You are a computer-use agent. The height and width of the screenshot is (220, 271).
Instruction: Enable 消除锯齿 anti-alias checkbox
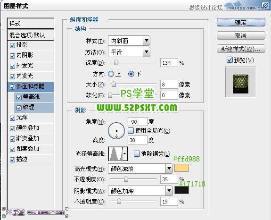pos(137,153)
